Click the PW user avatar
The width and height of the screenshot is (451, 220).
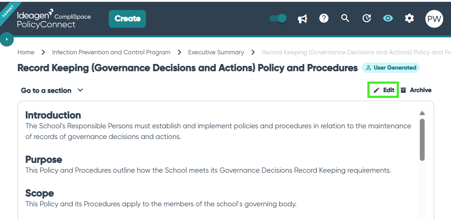click(434, 19)
